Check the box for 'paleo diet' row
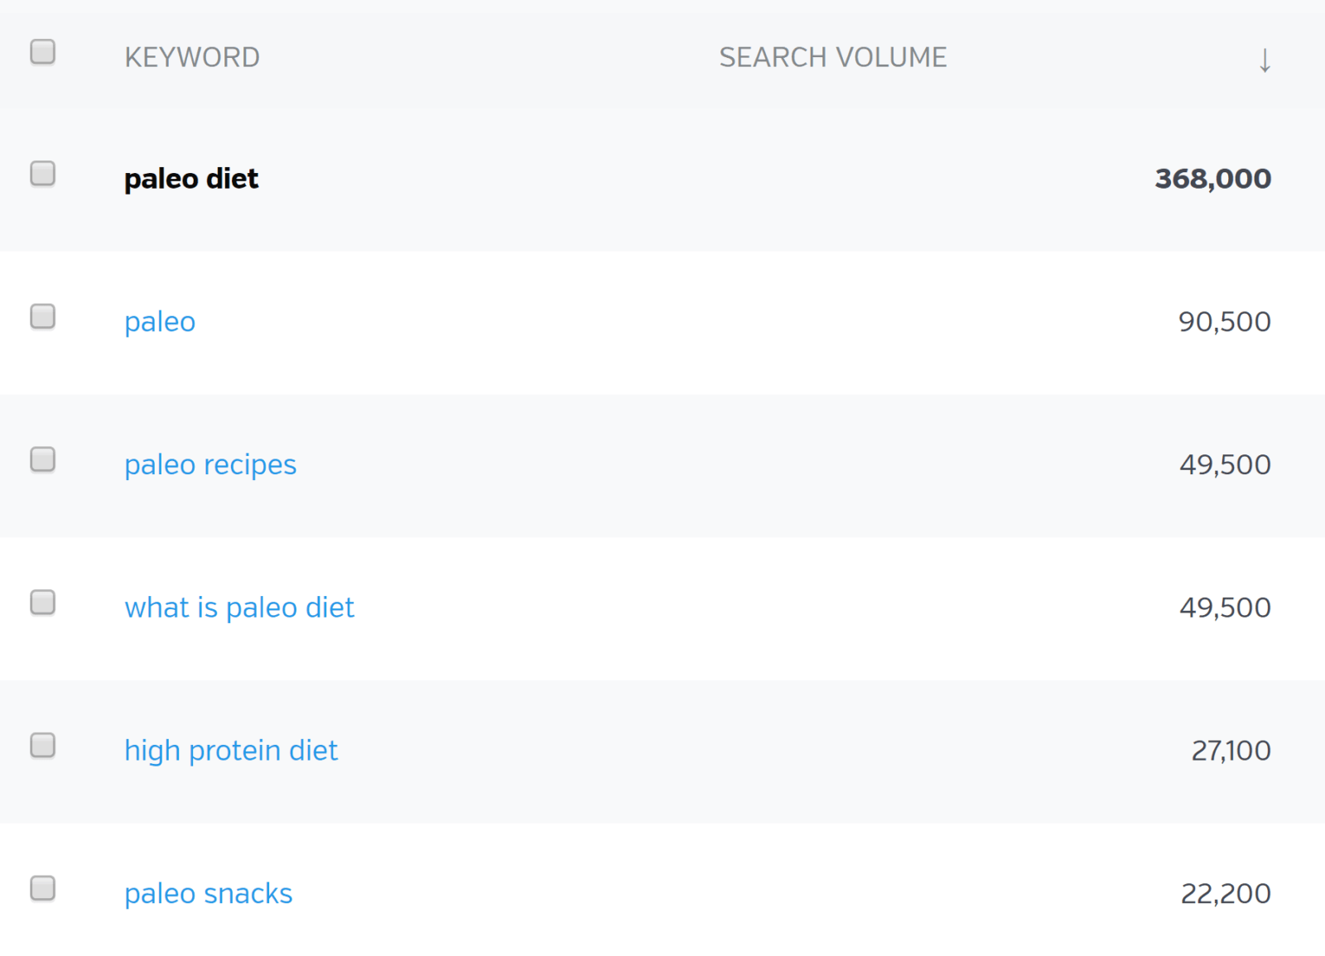 (43, 174)
